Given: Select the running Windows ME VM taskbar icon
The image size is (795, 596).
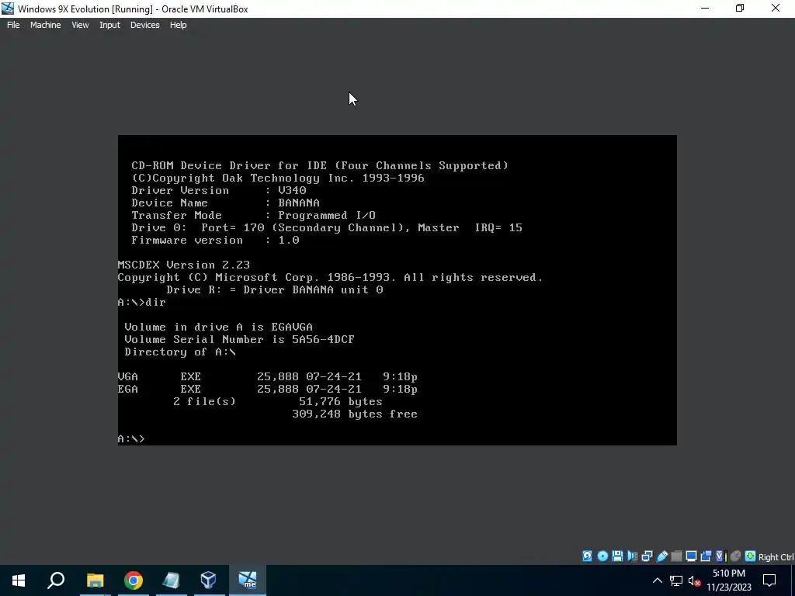Looking at the screenshot, I should pyautogui.click(x=248, y=580).
